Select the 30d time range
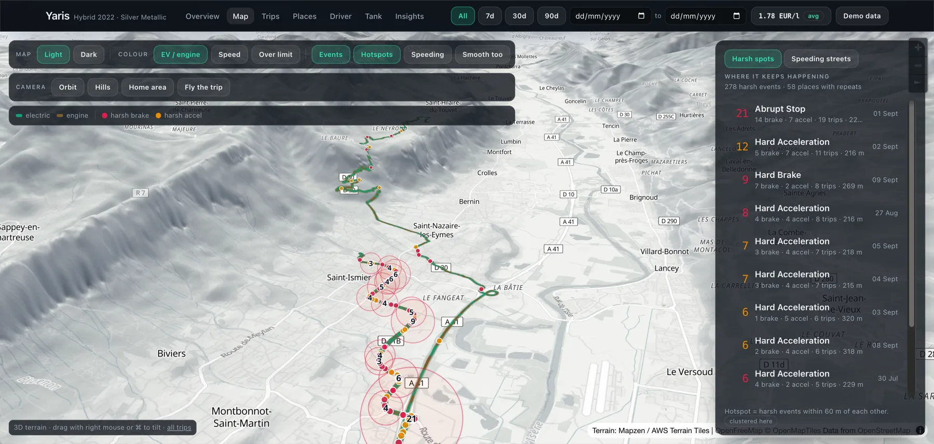Screen dimensions: 934x444 519,16
